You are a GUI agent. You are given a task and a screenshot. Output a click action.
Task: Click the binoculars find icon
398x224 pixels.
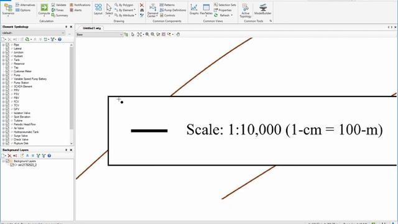pyautogui.click(x=142, y=10)
